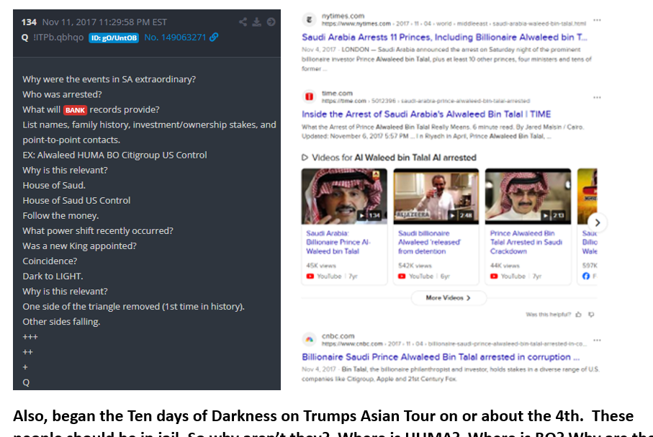
Task: Click the tripcode !ITPb.qbhqo
Action: pos(58,37)
